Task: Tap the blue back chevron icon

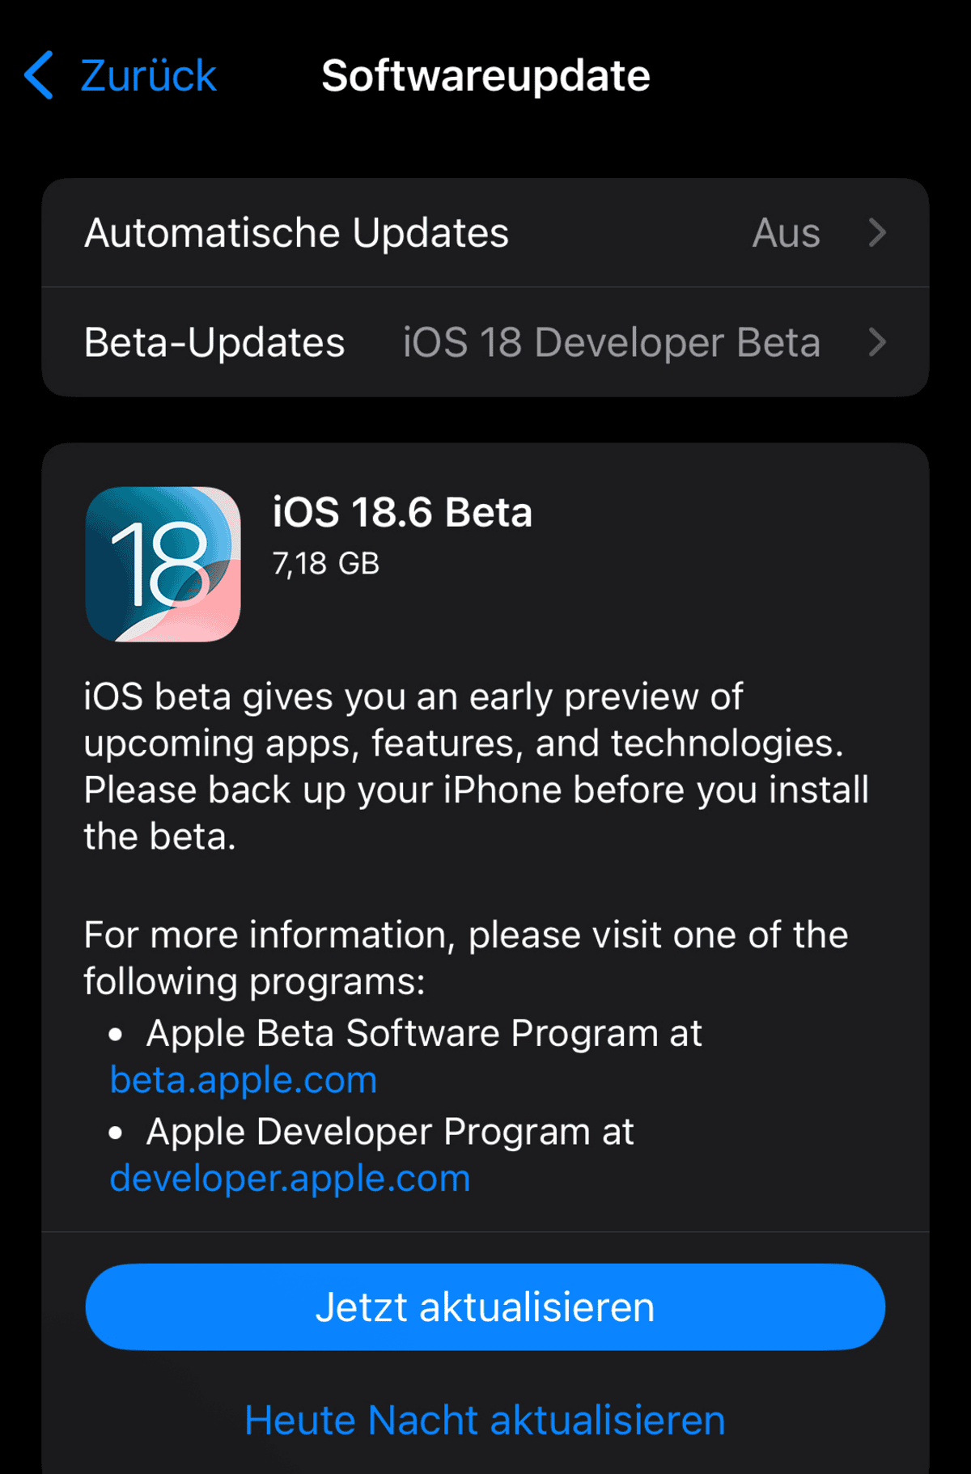Action: coord(39,75)
